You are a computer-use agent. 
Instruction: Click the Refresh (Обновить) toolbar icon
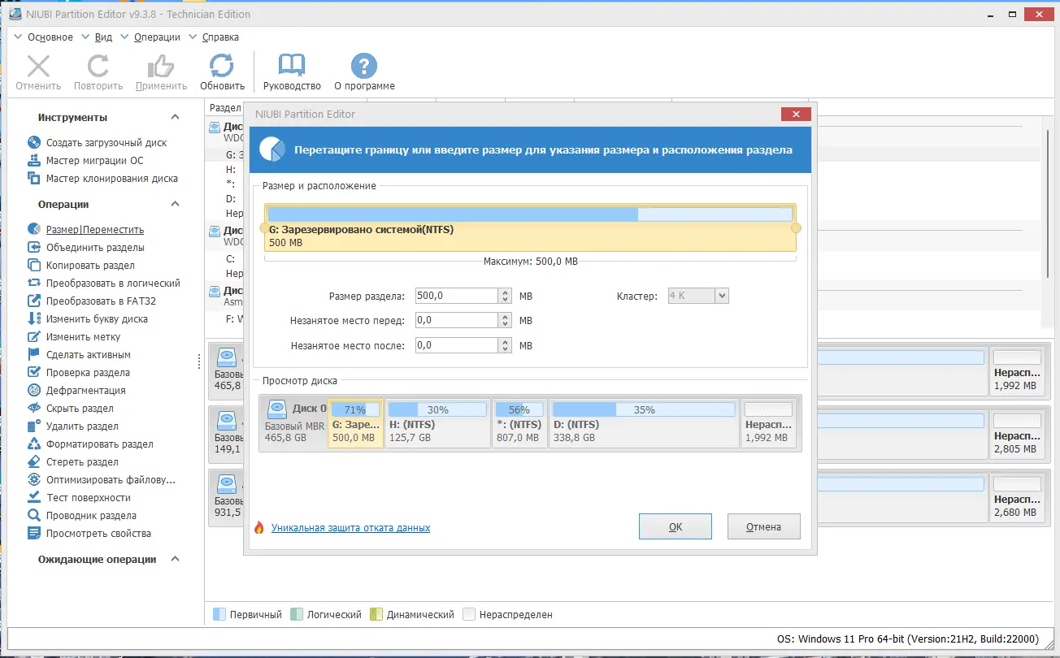[x=222, y=66]
